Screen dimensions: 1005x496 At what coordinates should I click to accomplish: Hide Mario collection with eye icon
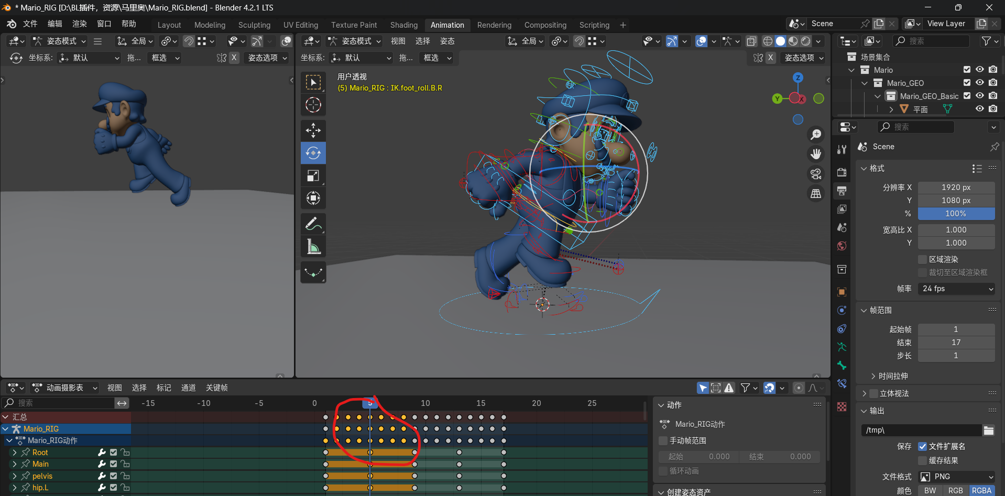click(979, 70)
